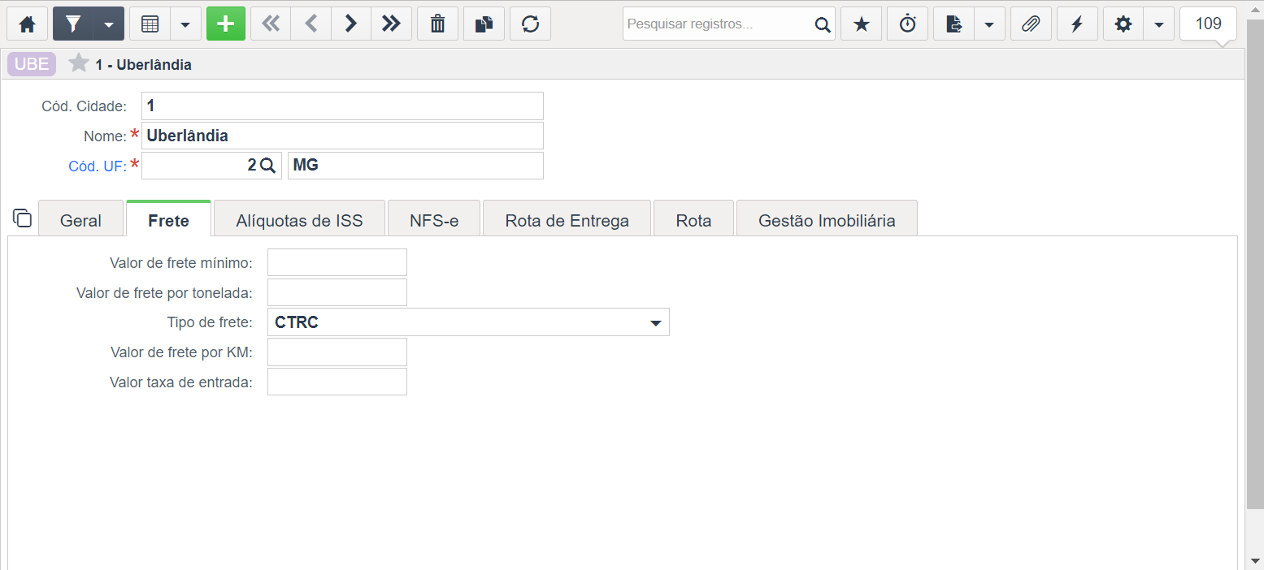This screenshot has height=570, width=1264.
Task: Open the stopwatch timer icon
Action: click(907, 24)
